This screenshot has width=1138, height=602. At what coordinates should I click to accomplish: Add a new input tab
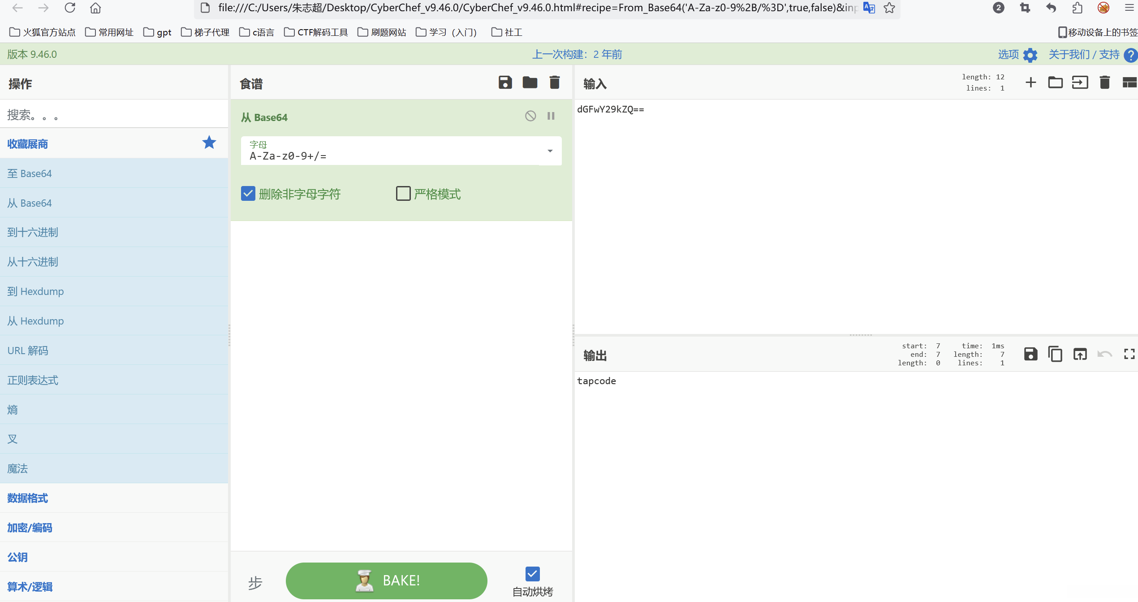tap(1030, 82)
